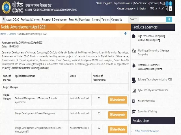Image resolution: width=181 pixels, height=135 pixels.
Task: Click the Cyber Security monitor icon
Action: (x=134, y=91)
